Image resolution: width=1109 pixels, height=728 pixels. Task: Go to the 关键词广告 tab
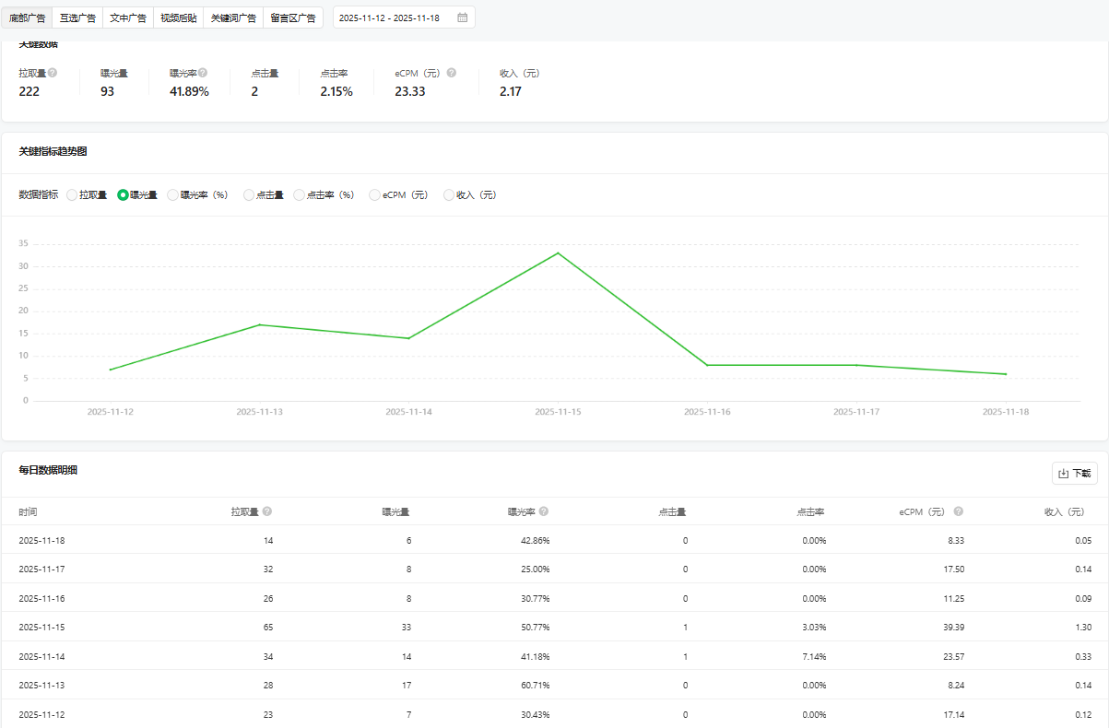233,18
